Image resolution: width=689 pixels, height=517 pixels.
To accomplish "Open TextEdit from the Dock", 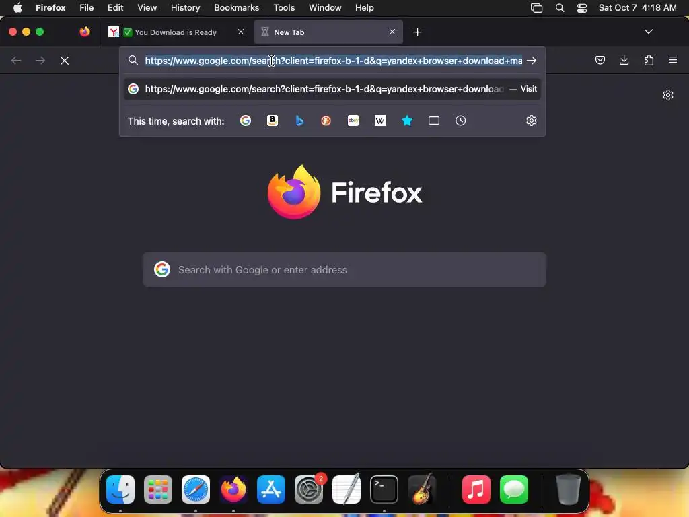I will coord(347,489).
